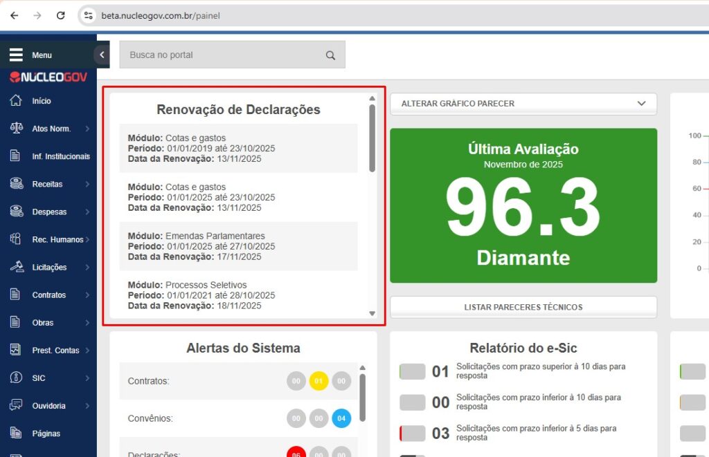Click the search magnifier icon

click(x=330, y=55)
